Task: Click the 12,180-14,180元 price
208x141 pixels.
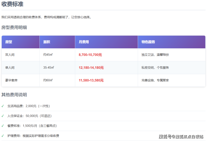Action: pyautogui.click(x=91, y=68)
